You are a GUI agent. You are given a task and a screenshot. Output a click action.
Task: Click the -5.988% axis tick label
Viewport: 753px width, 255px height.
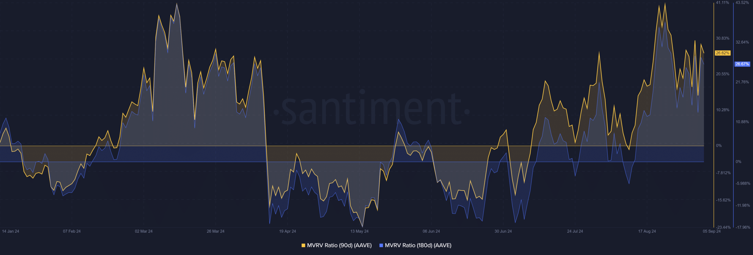click(x=743, y=183)
